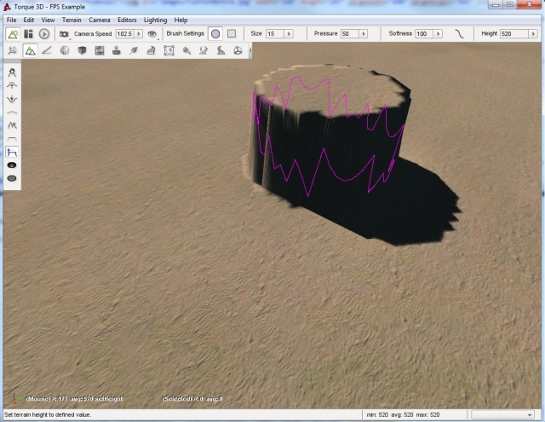Image resolution: width=545 pixels, height=422 pixels.
Task: Select the circle brush shape
Action: tap(215, 34)
